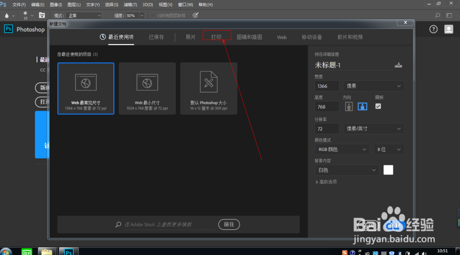This screenshot has width=460, height=255.
Task: Expand 高级选项 advanced options
Action: (326, 182)
